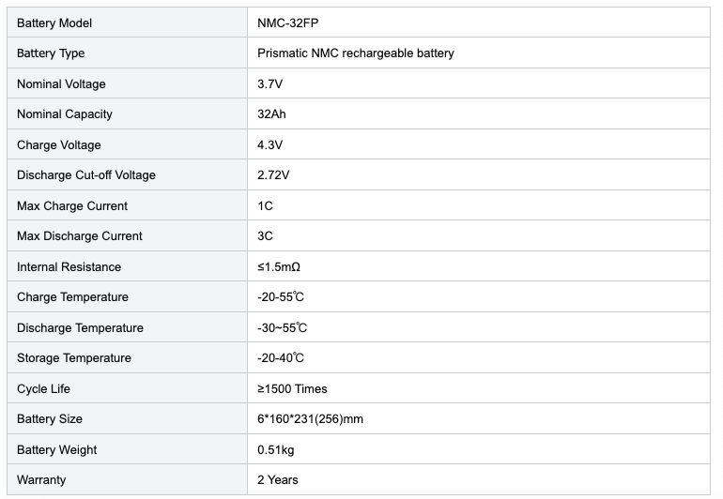Select the -20-40℃ storage temperature value
This screenshot has height=499, width=723.
coord(281,358)
